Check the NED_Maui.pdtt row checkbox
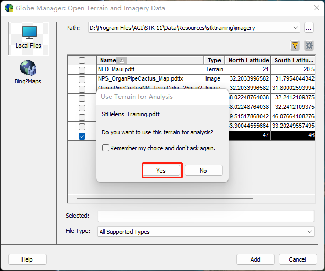 coord(82,70)
